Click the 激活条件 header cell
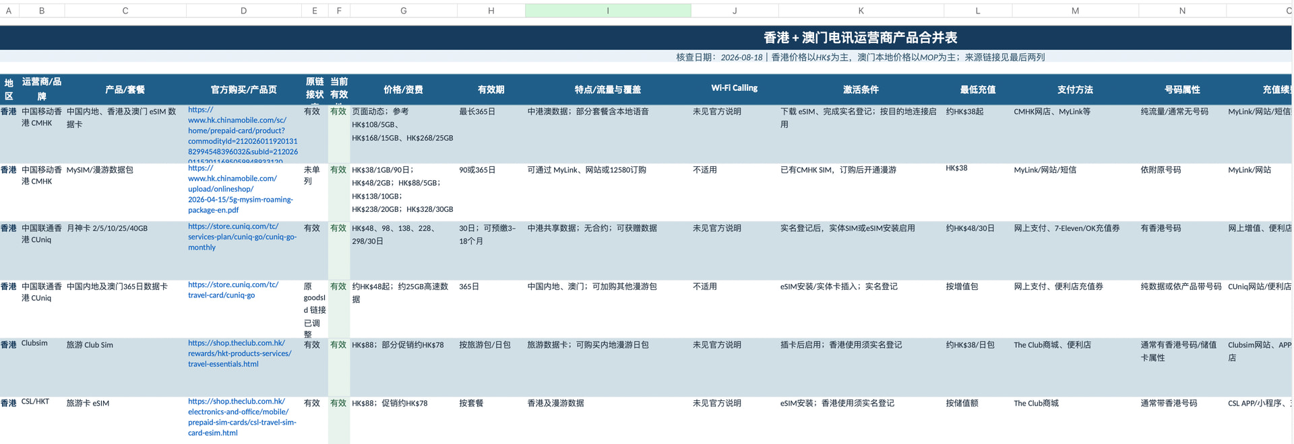Screen dimensions: 1294x444 tap(861, 89)
